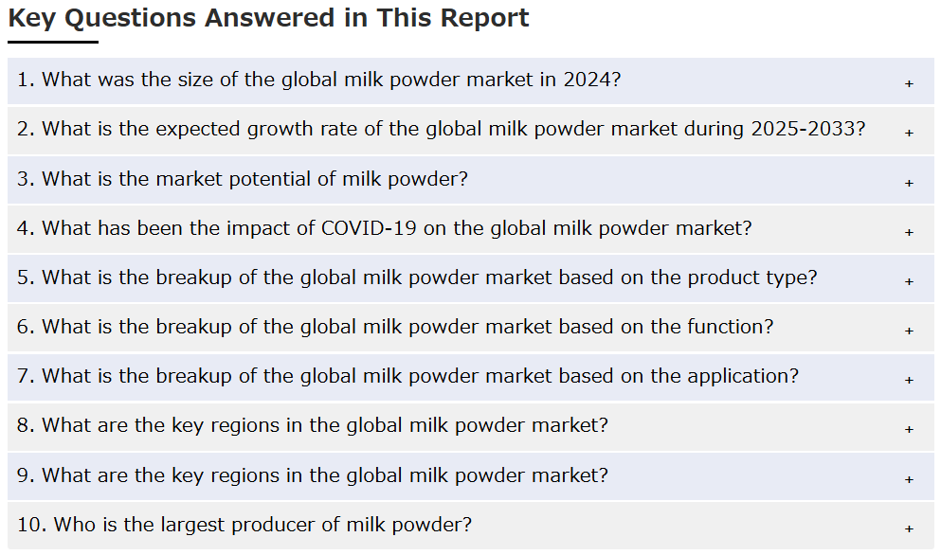
Task: Select question 2 text on growth rate 2025-2033
Action: [441, 130]
